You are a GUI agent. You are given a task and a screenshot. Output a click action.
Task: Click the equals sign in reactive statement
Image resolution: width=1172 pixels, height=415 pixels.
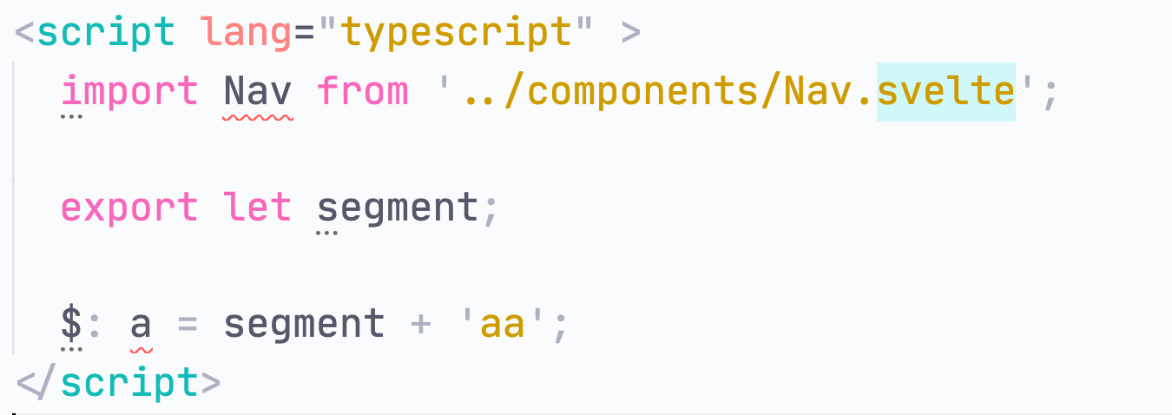point(188,326)
